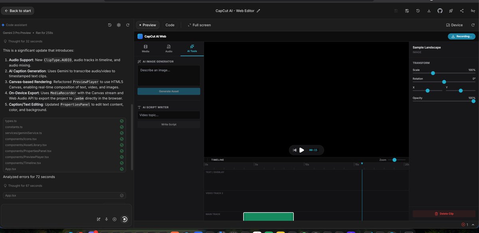Click the Recording export button
The width and height of the screenshot is (479, 233).
[461, 36]
